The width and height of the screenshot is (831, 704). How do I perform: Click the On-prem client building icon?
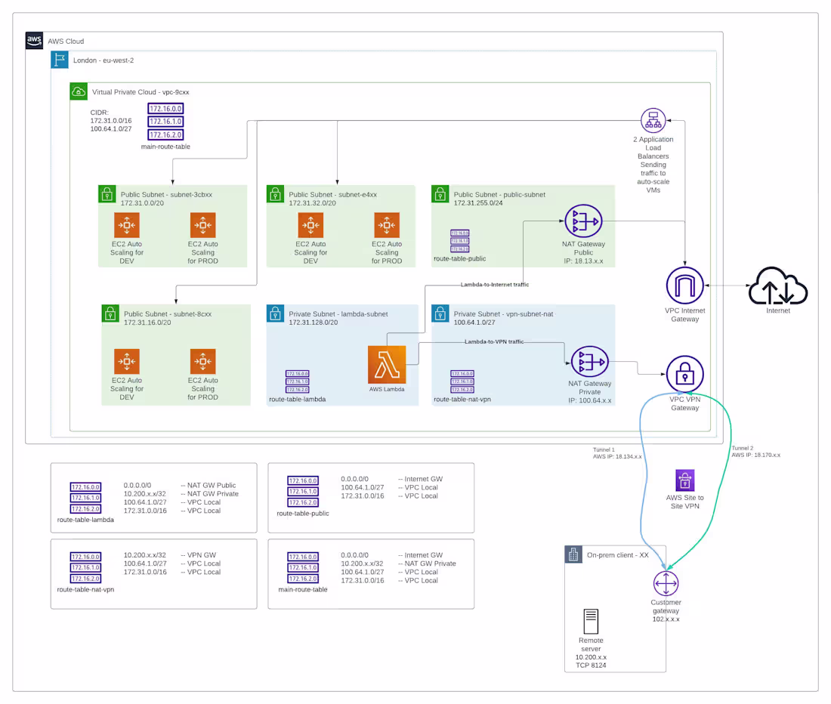(x=573, y=554)
